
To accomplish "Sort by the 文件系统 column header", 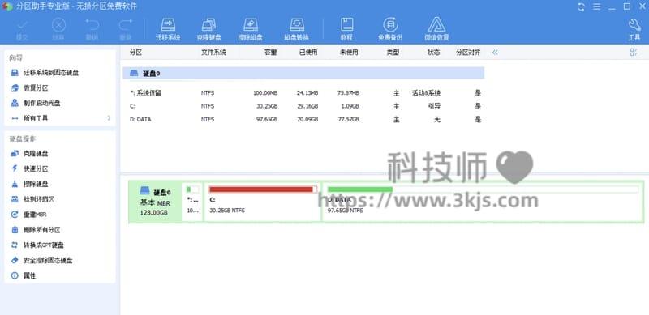I will point(213,53).
